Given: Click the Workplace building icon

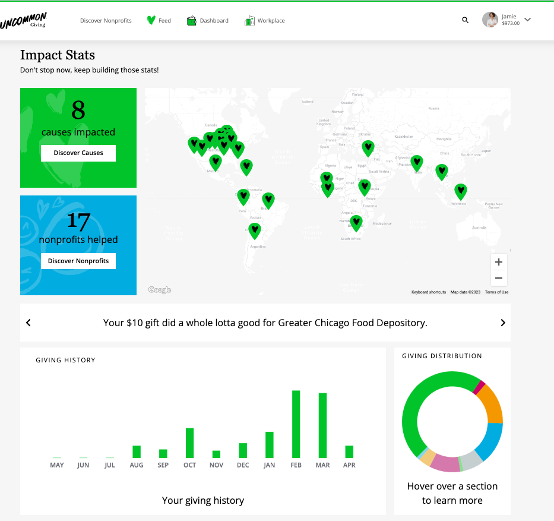Looking at the screenshot, I should tap(249, 20).
